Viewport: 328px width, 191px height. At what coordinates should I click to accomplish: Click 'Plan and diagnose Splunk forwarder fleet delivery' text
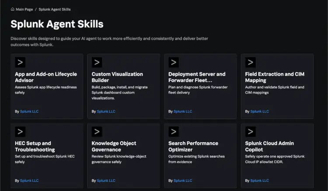(x=198, y=90)
